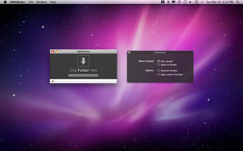Click the Spaces number 1 menu bar icon
Image resolution: width=243 pixels, height=151 pixels.
click(163, 2)
